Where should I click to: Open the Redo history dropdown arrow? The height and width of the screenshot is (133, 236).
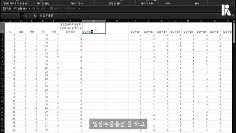(48, 9)
